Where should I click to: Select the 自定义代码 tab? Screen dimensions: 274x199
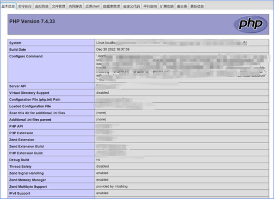(132, 6)
